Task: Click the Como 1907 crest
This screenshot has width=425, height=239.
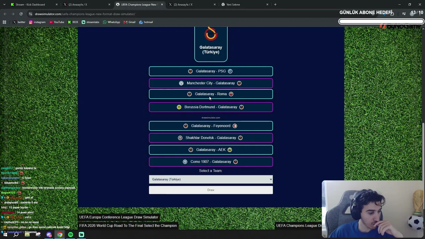Action: pos(185,162)
